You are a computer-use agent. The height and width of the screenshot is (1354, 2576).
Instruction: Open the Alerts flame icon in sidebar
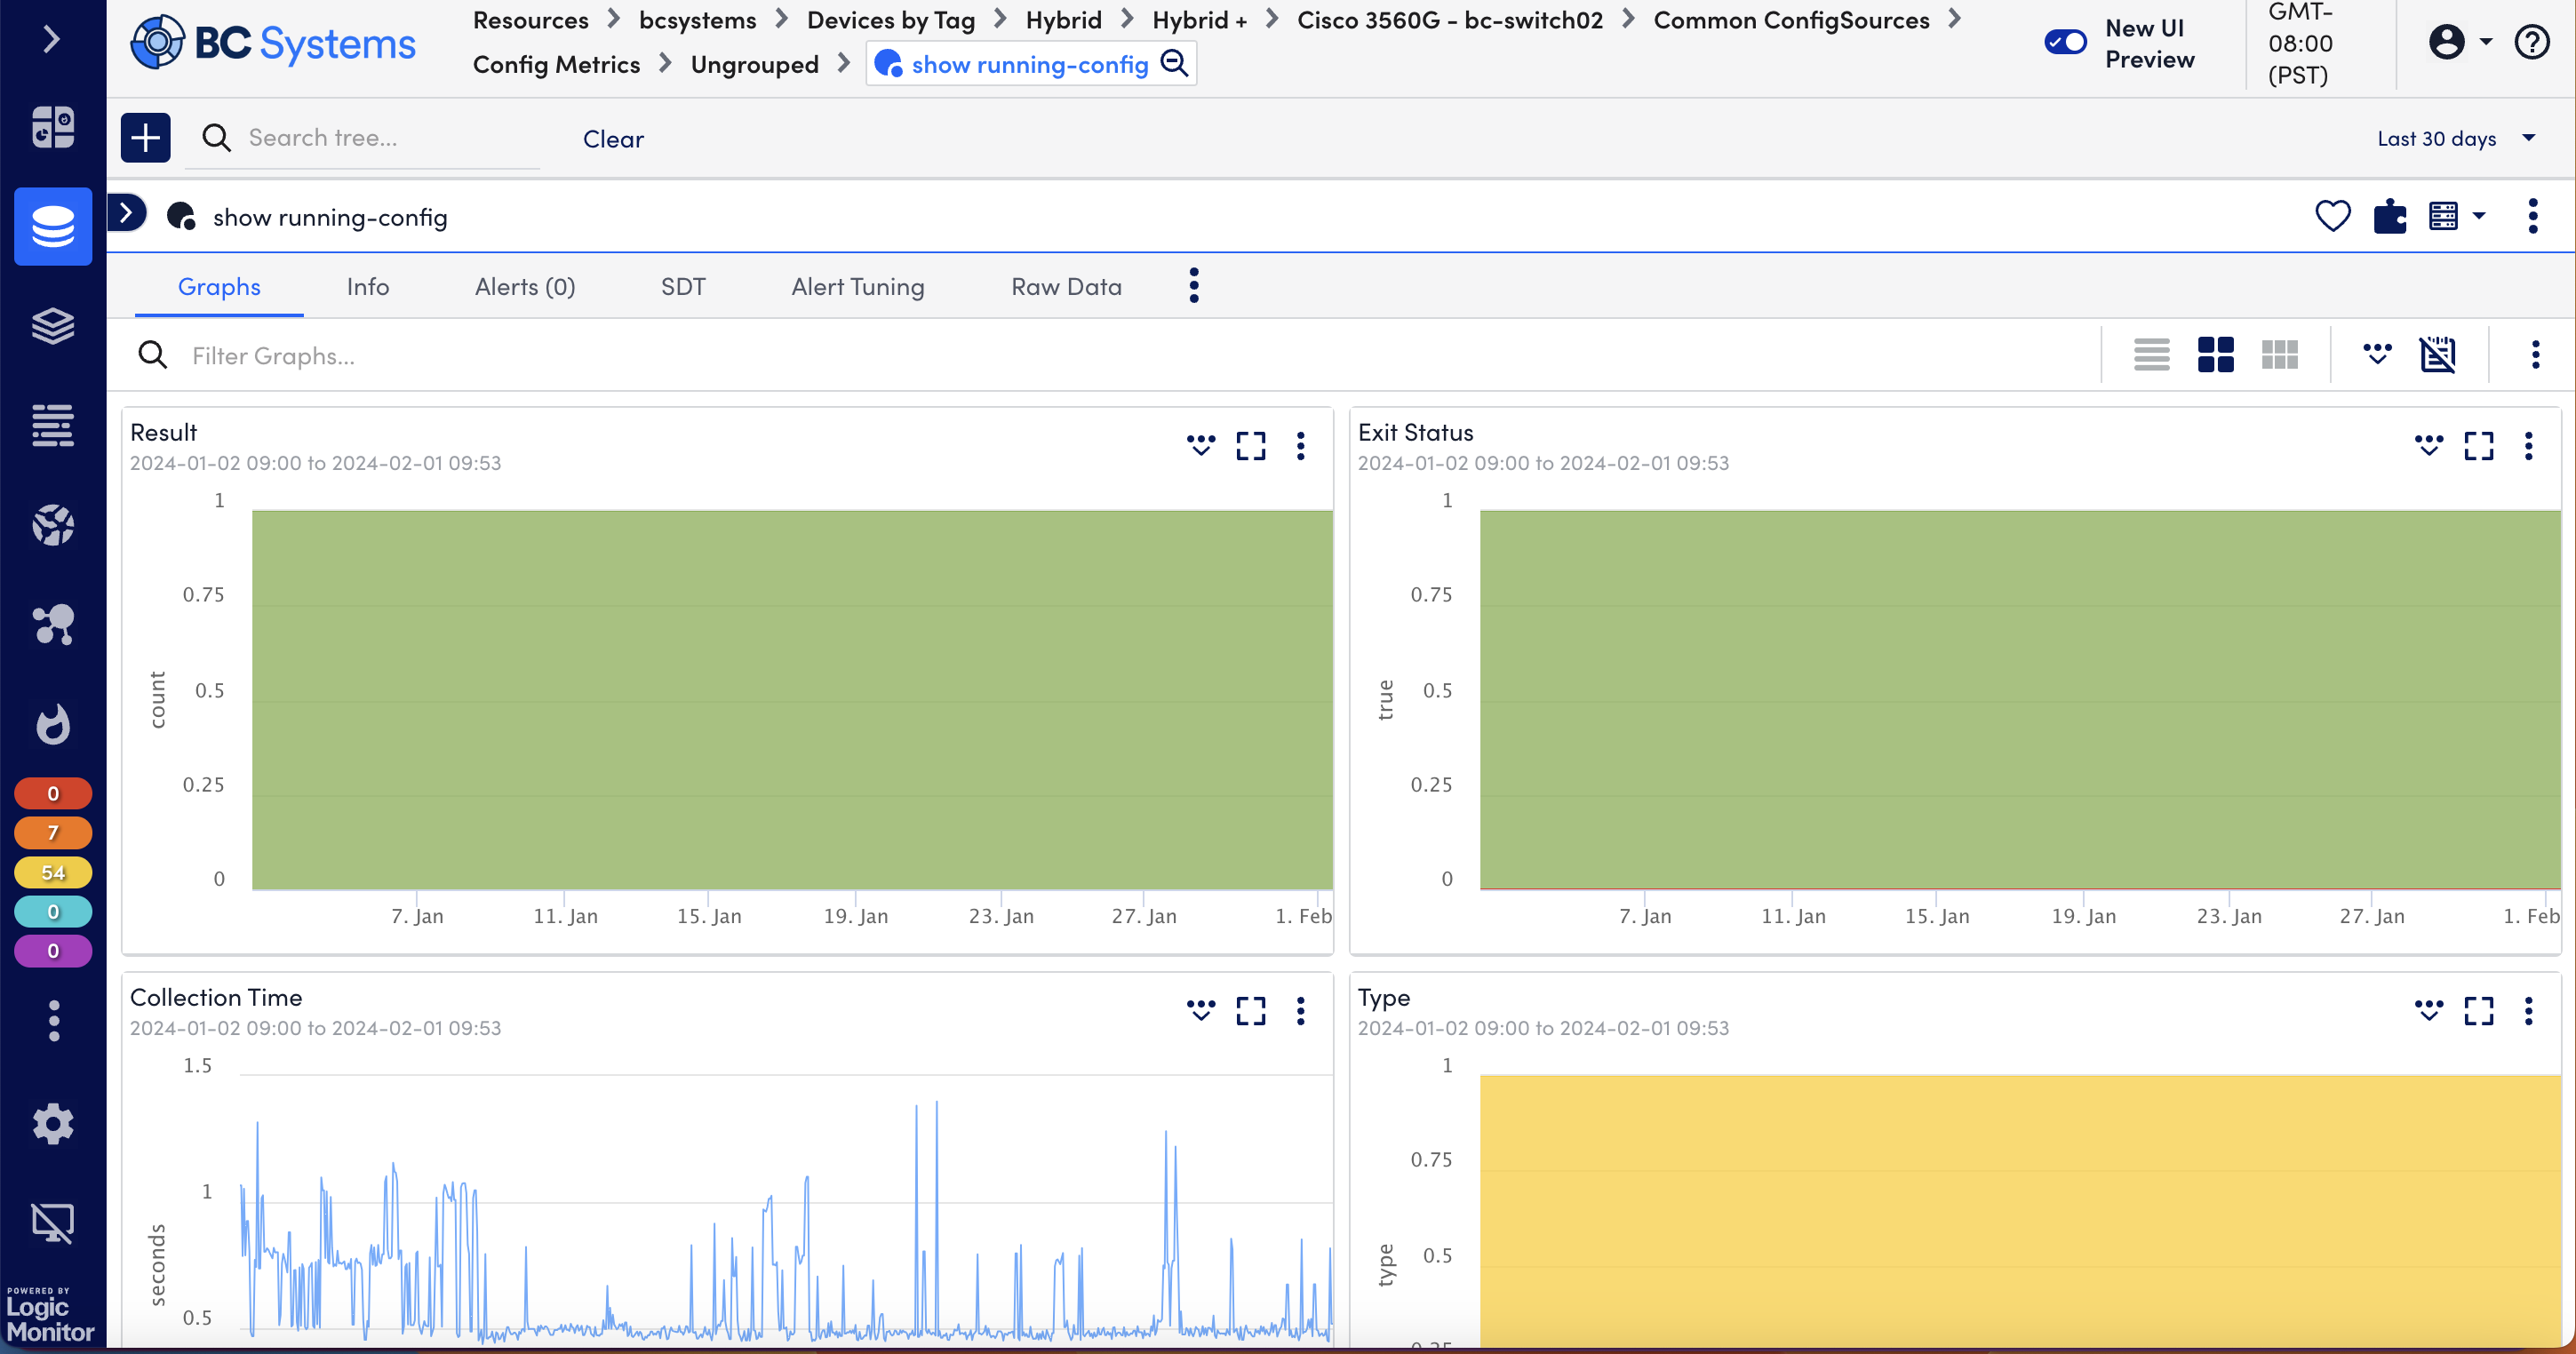53,724
